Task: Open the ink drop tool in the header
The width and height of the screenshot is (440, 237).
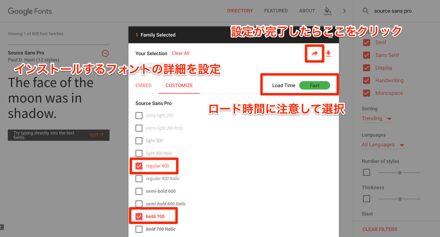Action: click(327, 11)
